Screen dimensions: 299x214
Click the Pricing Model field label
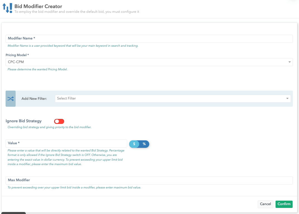coord(17,55)
